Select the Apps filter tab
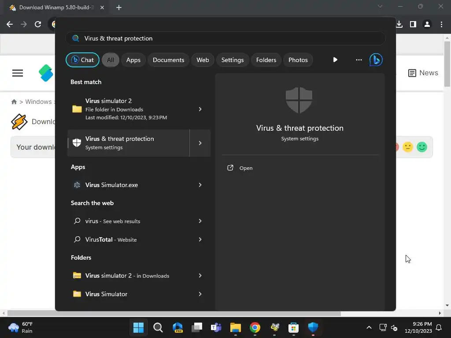This screenshot has width=451, height=338. coord(133,60)
